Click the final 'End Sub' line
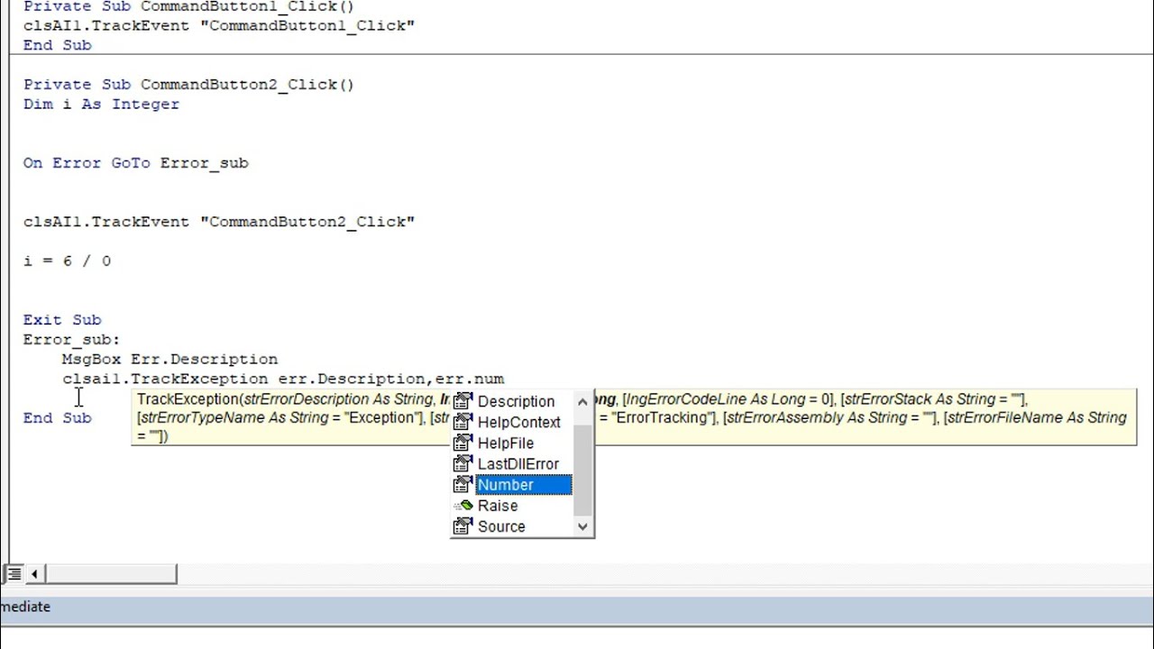1154x649 pixels. (57, 417)
